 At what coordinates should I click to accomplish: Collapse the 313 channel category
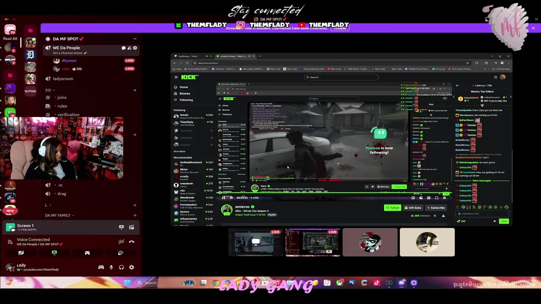click(49, 90)
